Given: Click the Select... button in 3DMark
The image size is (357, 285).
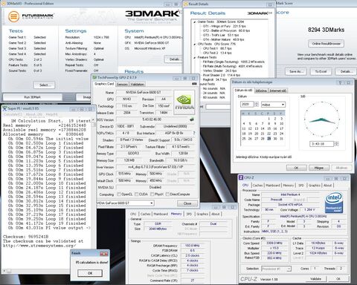Looking at the screenshot, I should pyautogui.click(x=44, y=85).
